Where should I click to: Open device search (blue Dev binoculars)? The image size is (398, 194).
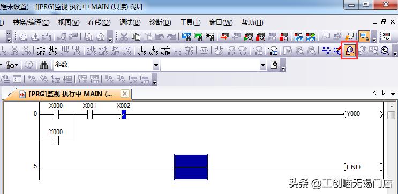pyautogui.click(x=186, y=37)
